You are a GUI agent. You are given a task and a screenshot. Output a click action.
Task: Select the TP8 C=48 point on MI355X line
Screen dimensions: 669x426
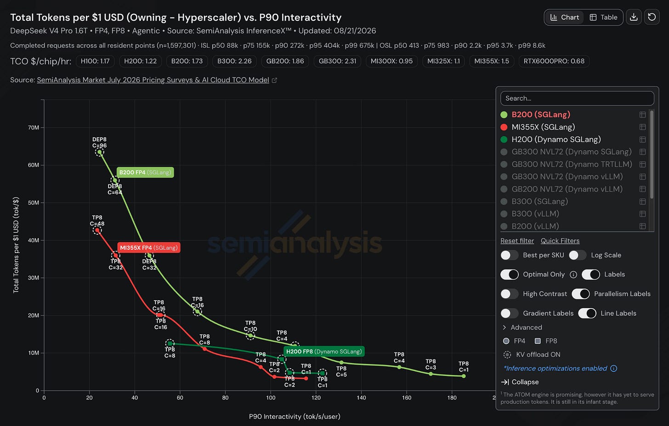pyautogui.click(x=97, y=230)
